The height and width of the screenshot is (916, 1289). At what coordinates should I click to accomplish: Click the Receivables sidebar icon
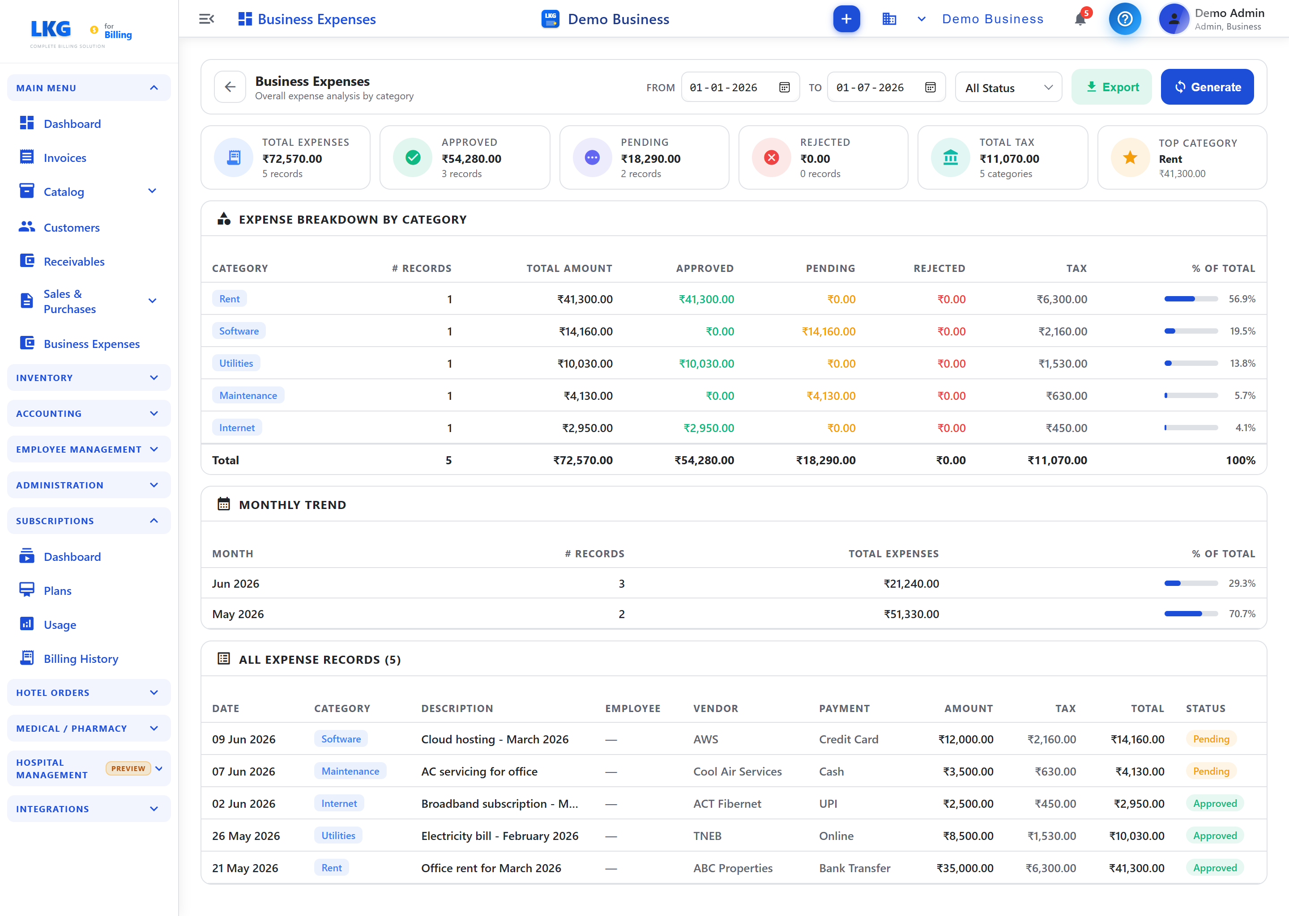[x=26, y=261]
